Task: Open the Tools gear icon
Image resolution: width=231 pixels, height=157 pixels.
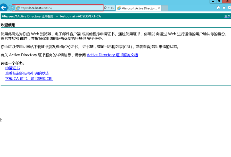Action: coord(229,8)
